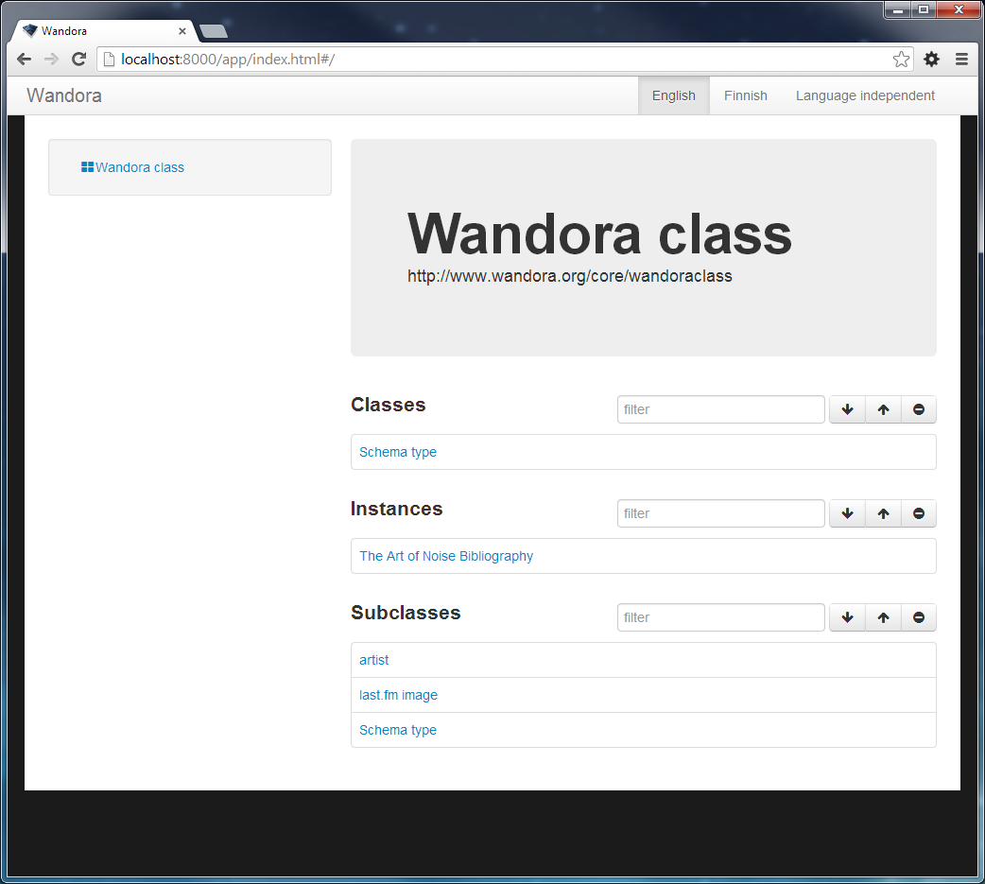
Task: Bookmark page with the star icon
Action: pos(901,60)
